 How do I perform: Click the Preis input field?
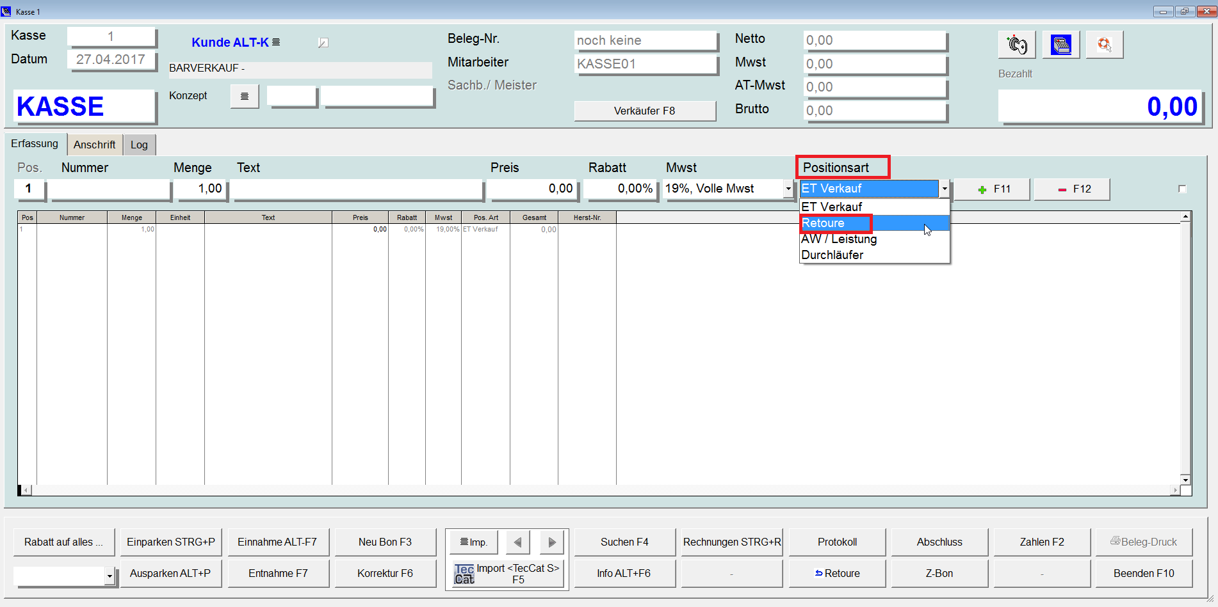(x=532, y=189)
